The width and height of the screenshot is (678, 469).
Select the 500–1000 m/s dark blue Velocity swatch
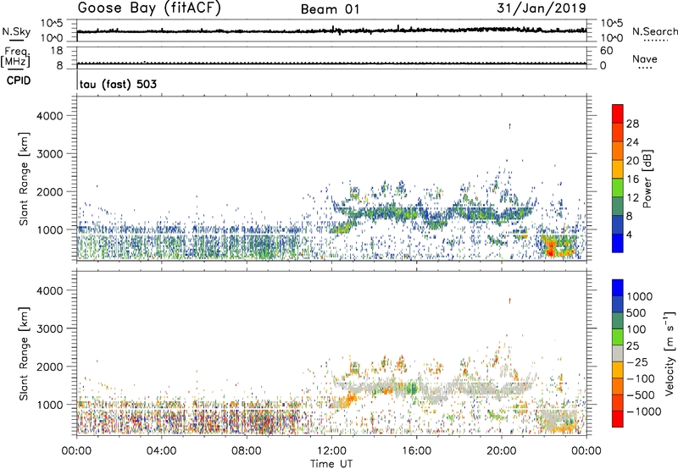pos(618,304)
